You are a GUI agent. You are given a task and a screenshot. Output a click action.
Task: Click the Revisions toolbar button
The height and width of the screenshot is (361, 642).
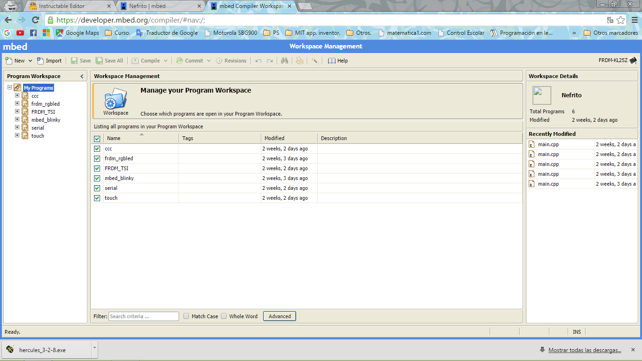point(231,61)
